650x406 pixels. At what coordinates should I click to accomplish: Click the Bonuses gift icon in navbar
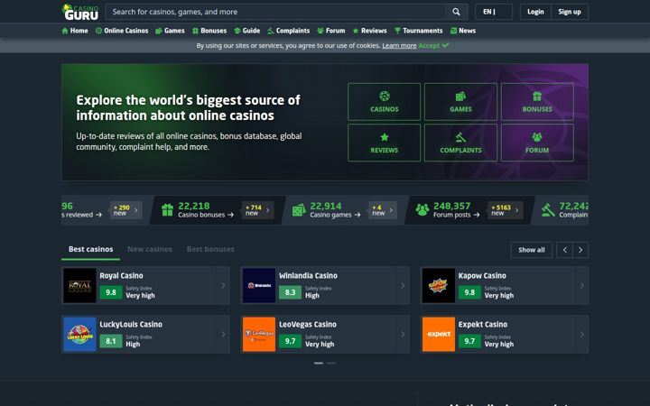tap(195, 31)
